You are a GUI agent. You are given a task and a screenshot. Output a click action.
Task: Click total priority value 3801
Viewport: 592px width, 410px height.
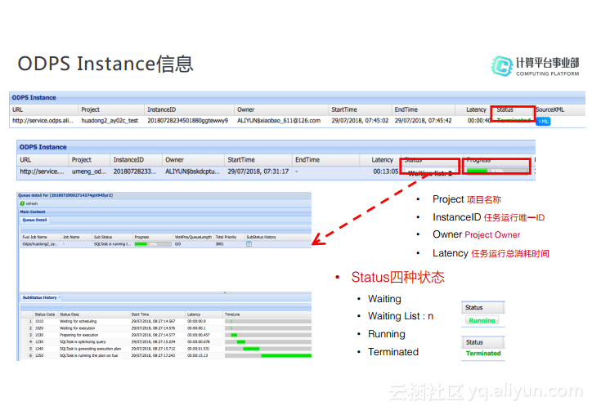[219, 244]
